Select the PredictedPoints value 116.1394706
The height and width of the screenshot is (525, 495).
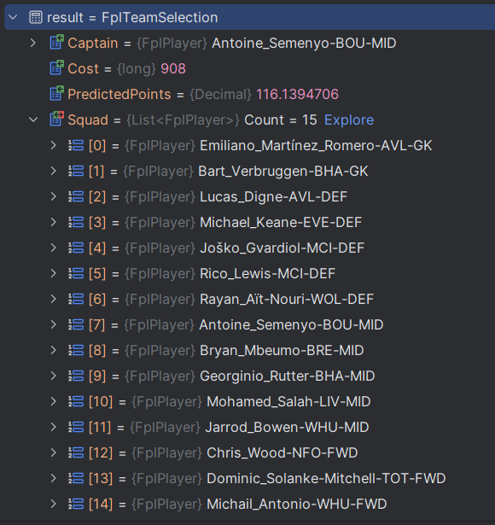point(297,94)
